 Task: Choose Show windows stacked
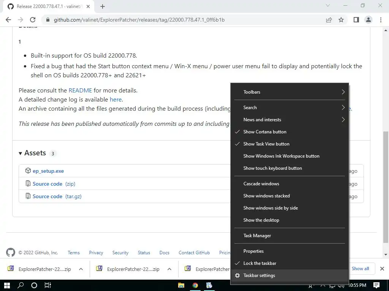pyautogui.click(x=289, y=196)
